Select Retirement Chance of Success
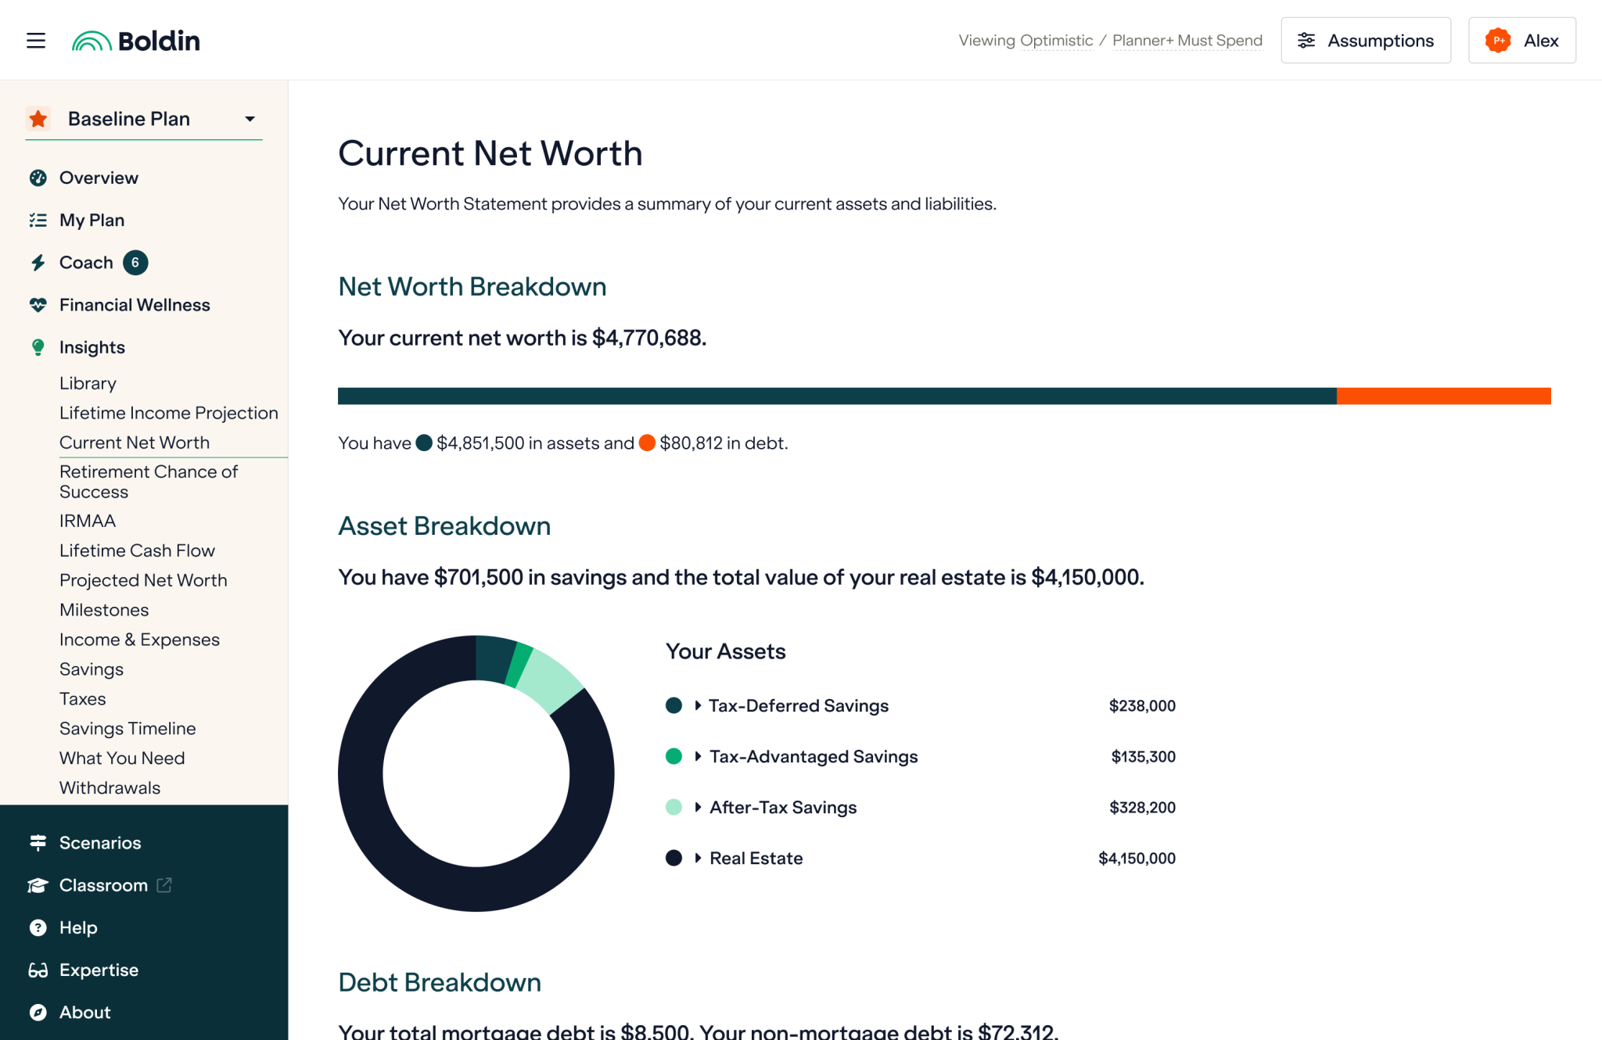The height and width of the screenshot is (1040, 1602). (x=149, y=482)
